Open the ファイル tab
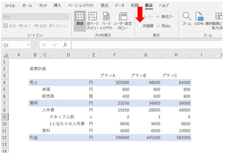 9,6
